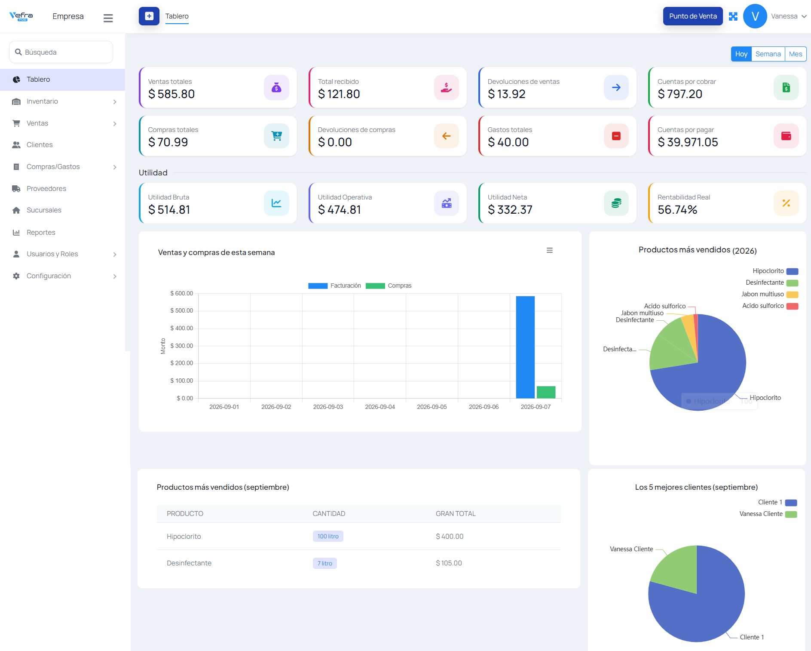Toggle Cliente 1 in the clients pie legend
811x651 pixels.
777,503
